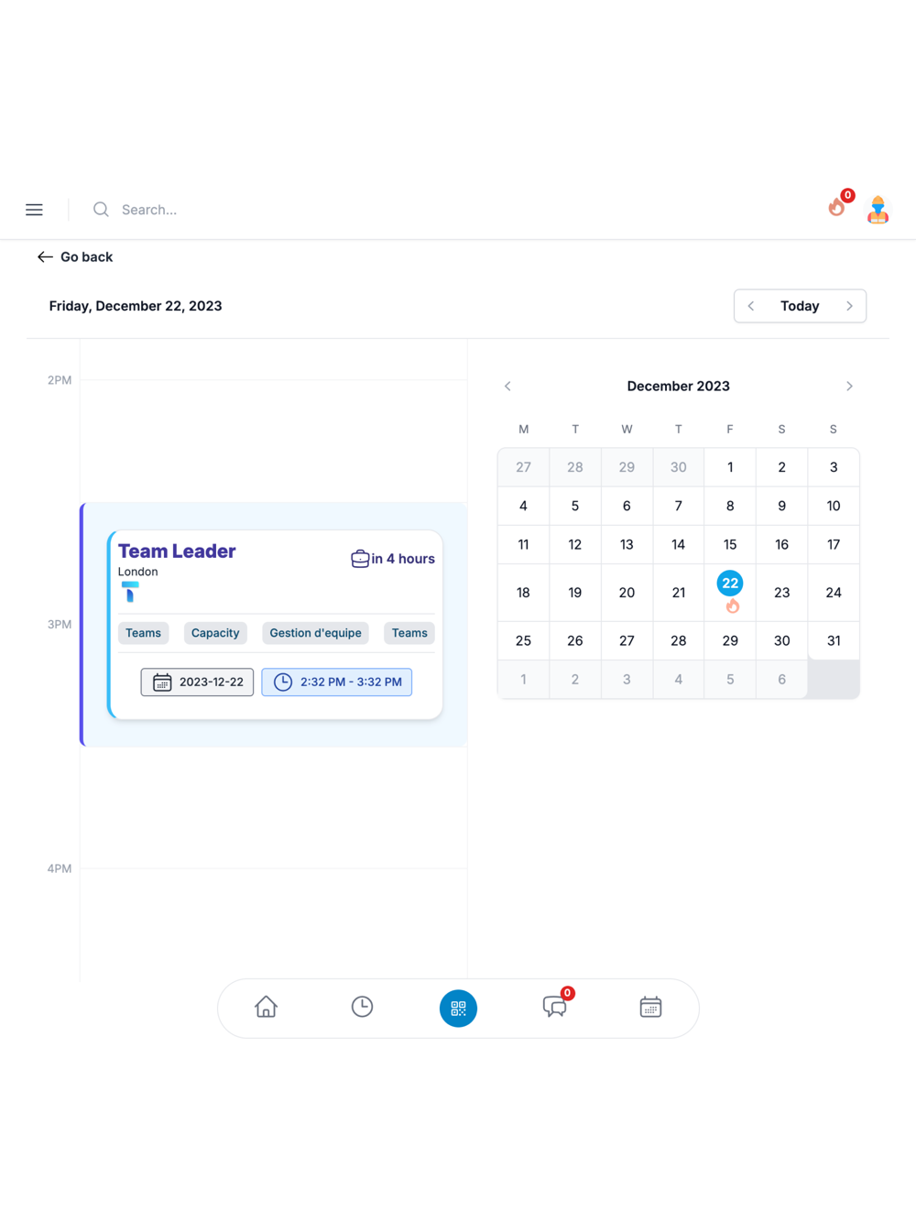Jump to Today
916x1222 pixels.
pos(800,306)
